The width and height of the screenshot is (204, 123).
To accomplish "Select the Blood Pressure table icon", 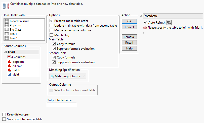I will 7,21.
